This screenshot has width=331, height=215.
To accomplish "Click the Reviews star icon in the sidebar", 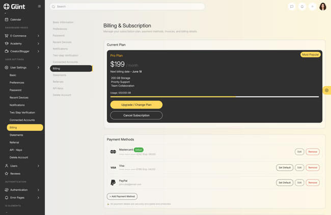I will (7, 173).
